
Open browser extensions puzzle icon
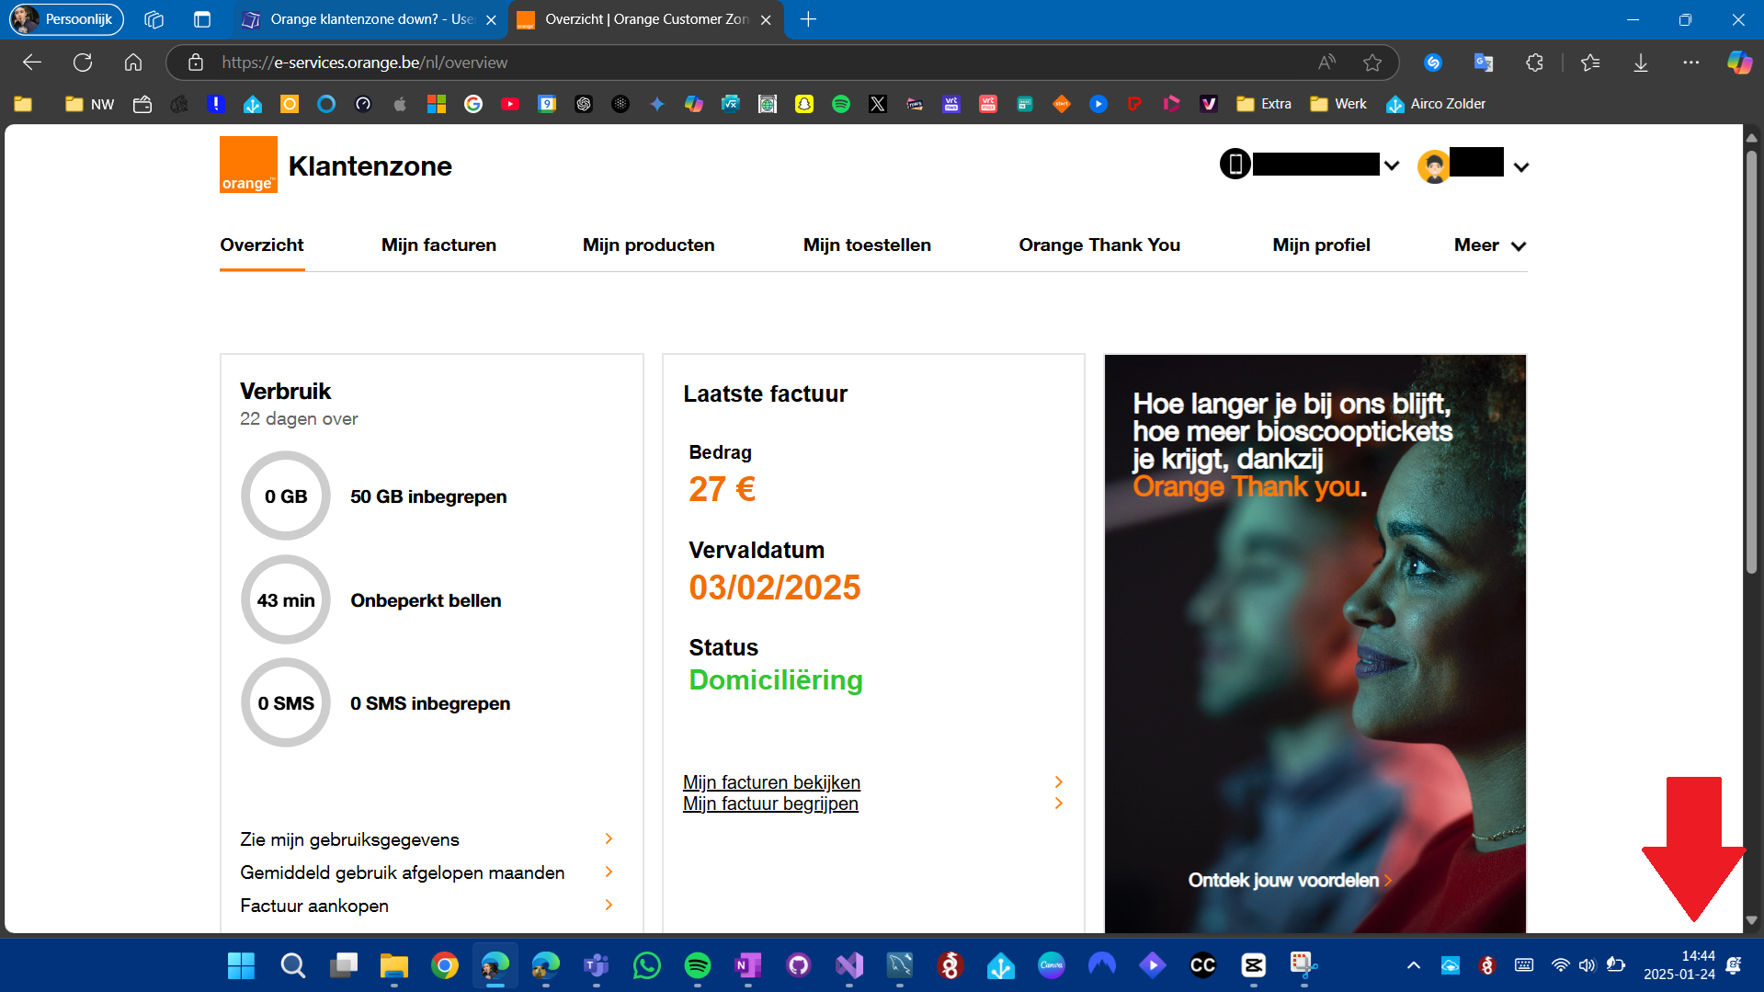[x=1534, y=63]
